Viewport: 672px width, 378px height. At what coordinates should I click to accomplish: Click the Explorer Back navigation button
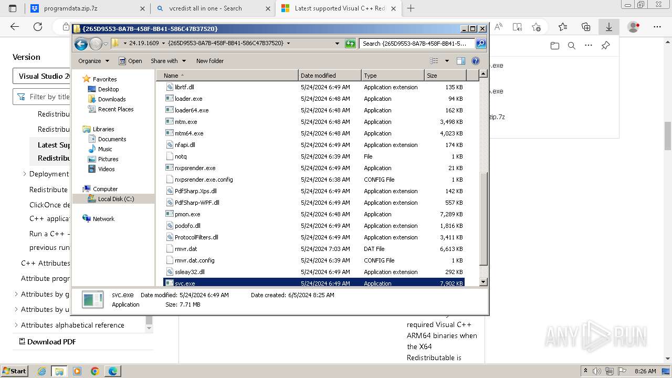coord(81,44)
